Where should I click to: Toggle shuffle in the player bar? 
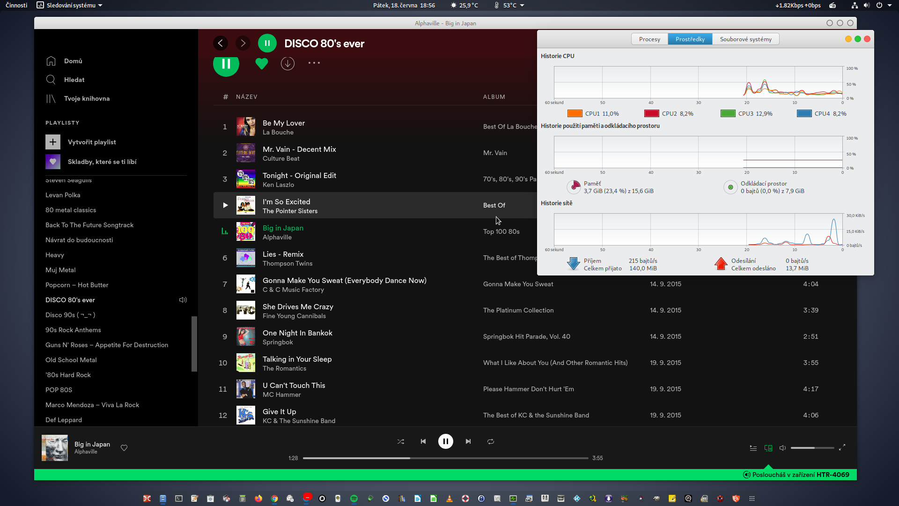click(401, 441)
